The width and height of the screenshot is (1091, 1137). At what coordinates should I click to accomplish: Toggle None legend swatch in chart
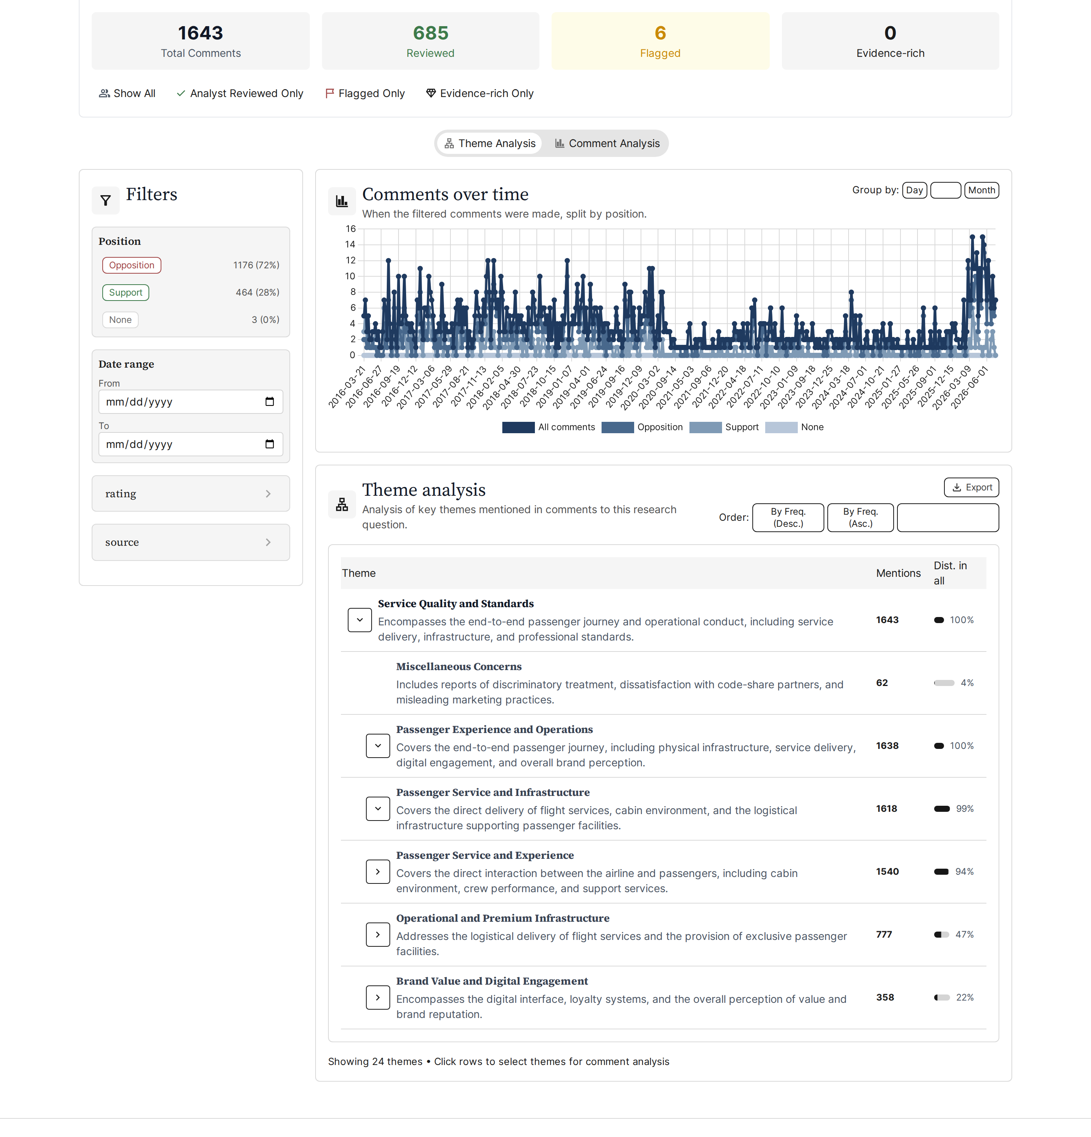[782, 428]
